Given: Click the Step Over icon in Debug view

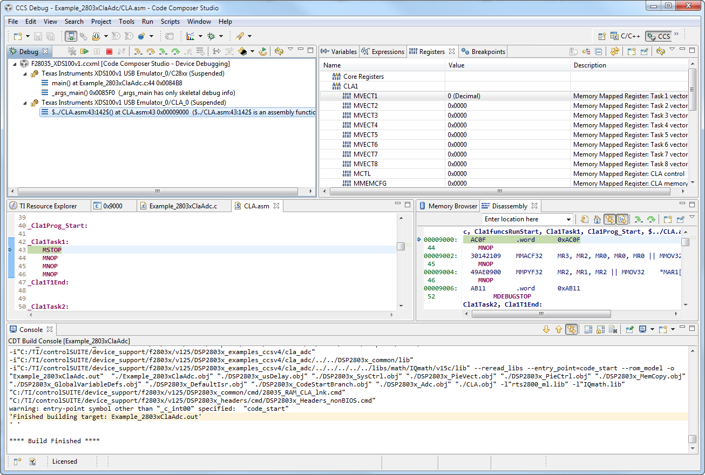Looking at the screenshot, I should pyautogui.click(x=151, y=51).
